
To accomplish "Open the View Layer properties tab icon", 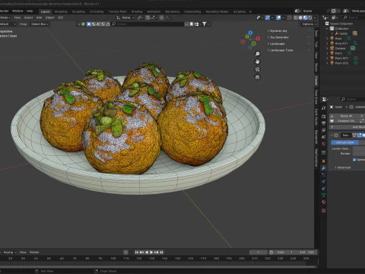I will (x=324, y=130).
